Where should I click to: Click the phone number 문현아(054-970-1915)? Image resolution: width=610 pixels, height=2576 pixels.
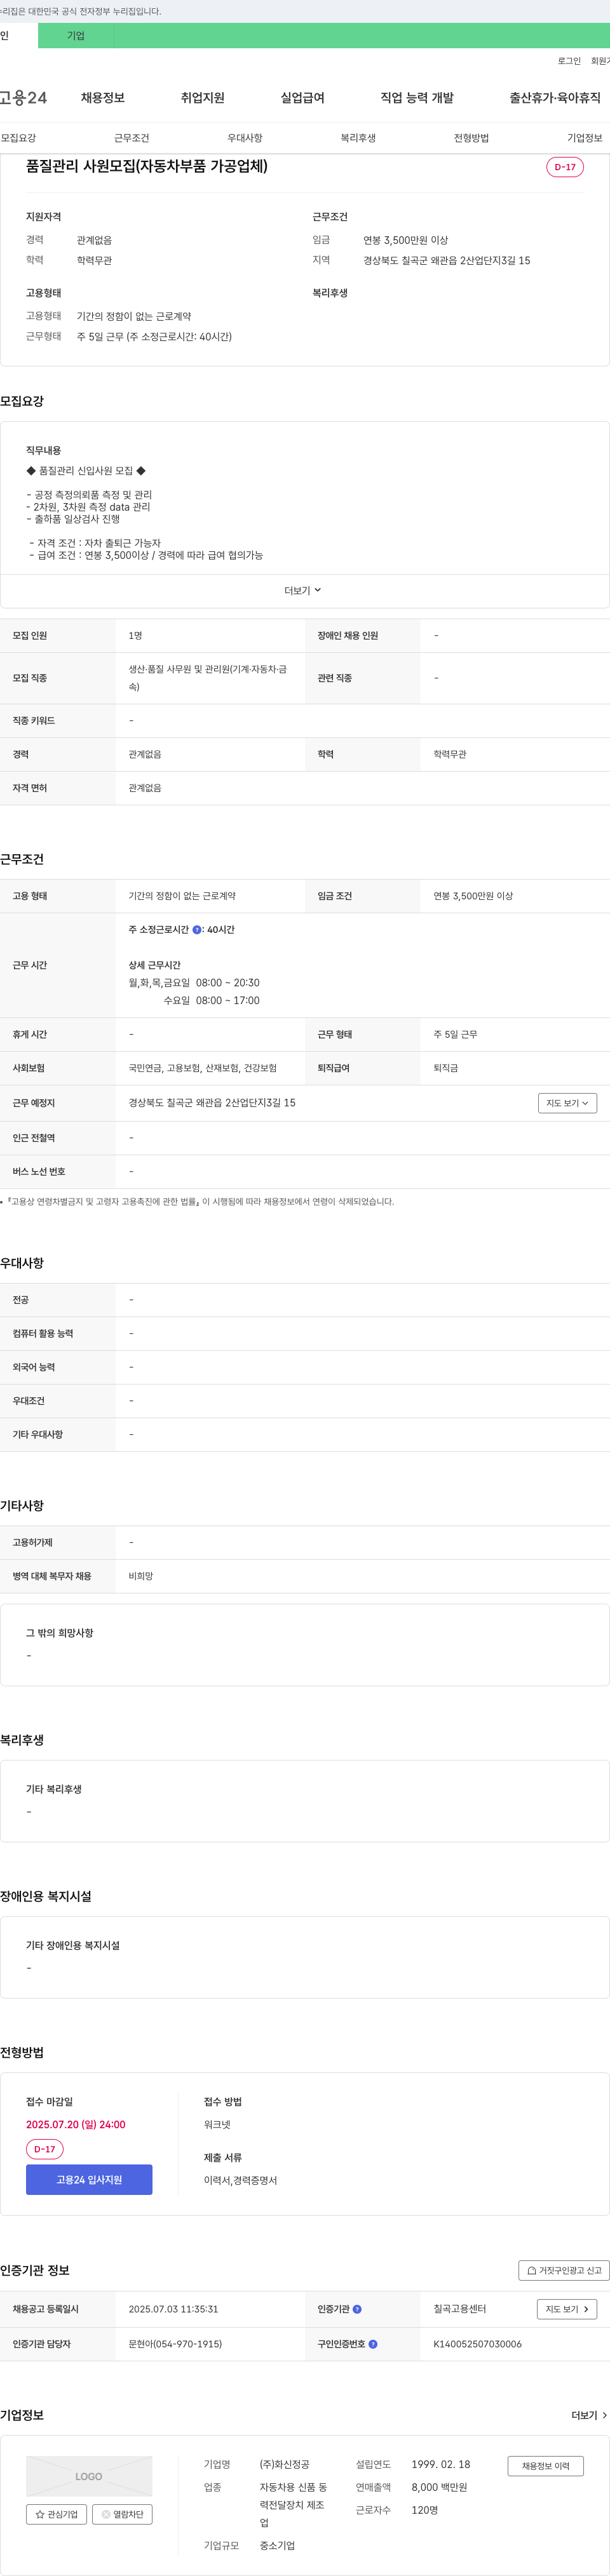tap(175, 2344)
